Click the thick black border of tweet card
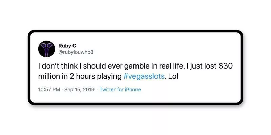271x135 pixels. point(135,31)
